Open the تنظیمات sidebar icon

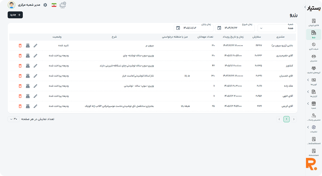[x=314, y=127]
